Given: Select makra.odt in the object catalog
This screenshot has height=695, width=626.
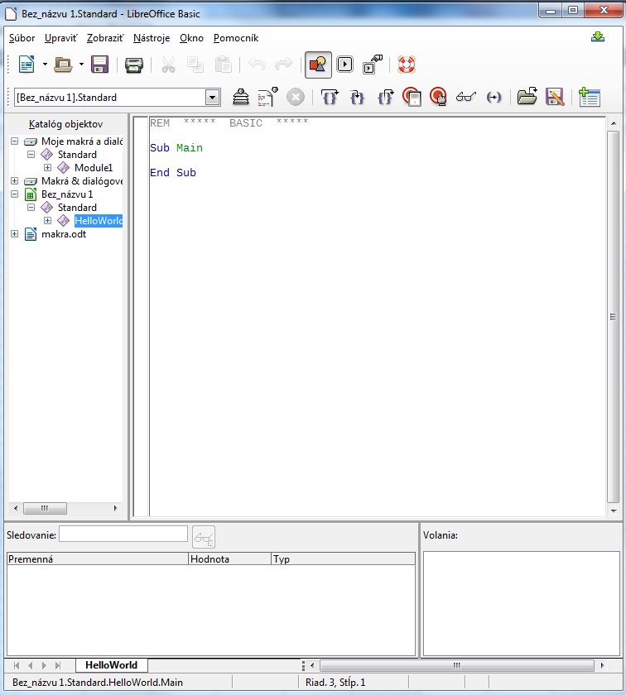Looking at the screenshot, I should (x=64, y=234).
